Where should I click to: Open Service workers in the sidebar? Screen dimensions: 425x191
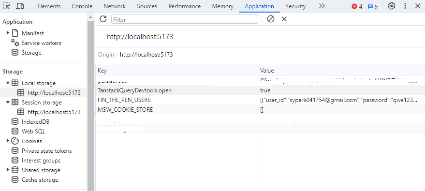pos(42,43)
